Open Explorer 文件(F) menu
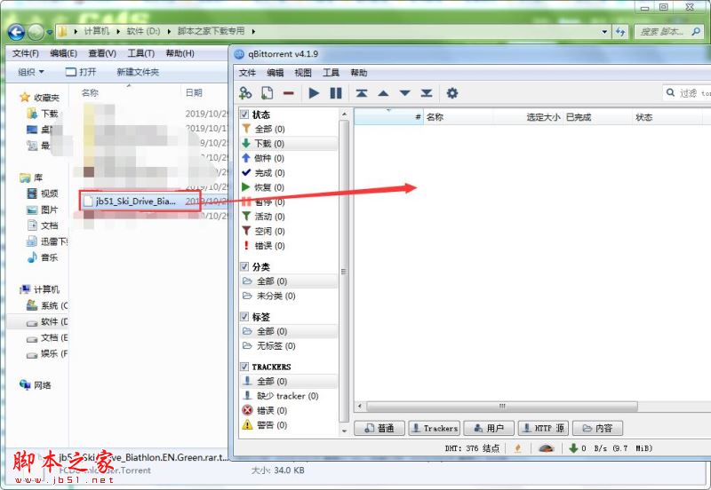 coord(26,53)
